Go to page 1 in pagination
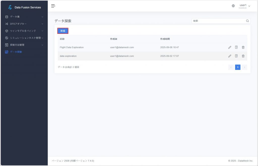Viewport: 258px width, 166px height. click(238, 67)
